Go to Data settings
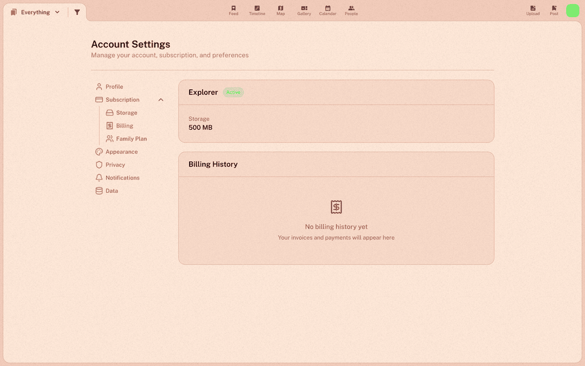Screen dimensions: 585x366 click(x=111, y=191)
